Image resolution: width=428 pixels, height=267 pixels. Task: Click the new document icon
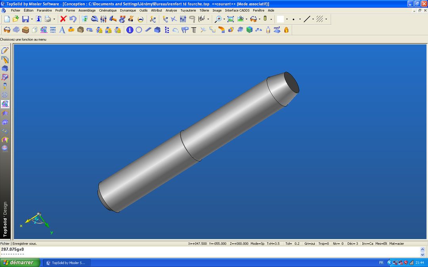point(7,19)
